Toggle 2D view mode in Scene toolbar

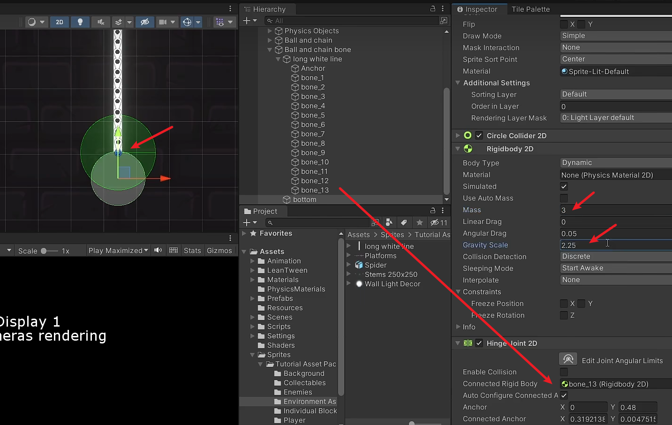(60, 22)
